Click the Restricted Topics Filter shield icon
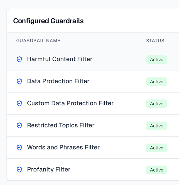 (x=19, y=125)
